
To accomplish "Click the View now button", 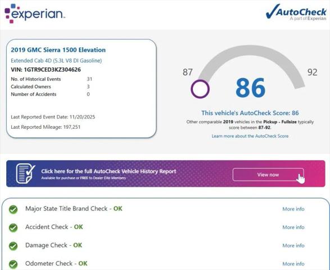I will pyautogui.click(x=268, y=174).
